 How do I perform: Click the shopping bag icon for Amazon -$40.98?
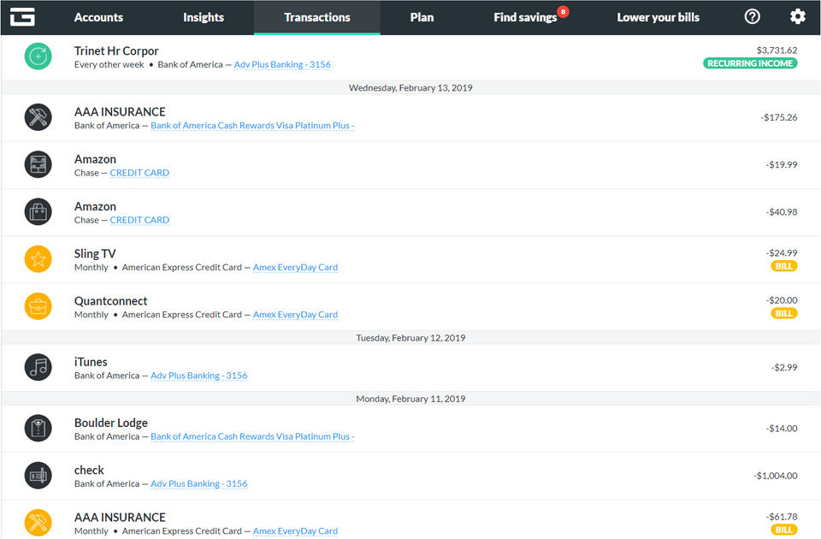coord(38,211)
